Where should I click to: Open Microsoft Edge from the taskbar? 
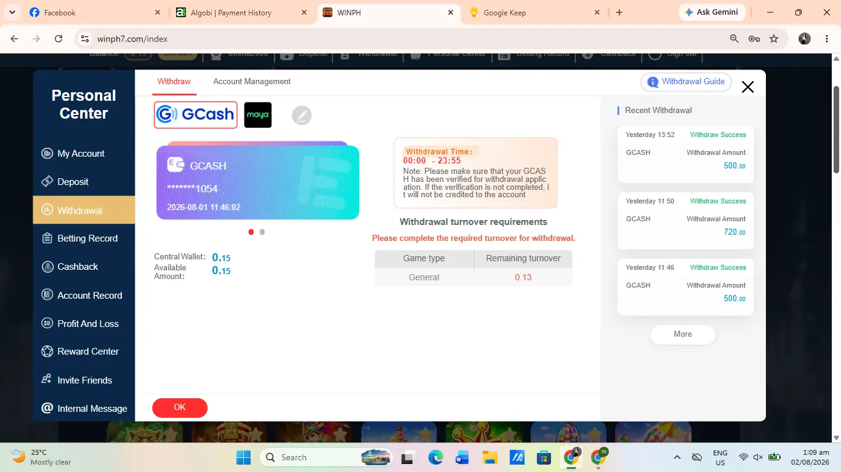pos(436,457)
